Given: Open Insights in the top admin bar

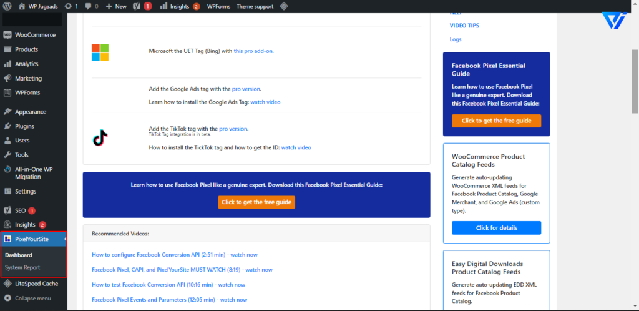Looking at the screenshot, I should point(180,6).
